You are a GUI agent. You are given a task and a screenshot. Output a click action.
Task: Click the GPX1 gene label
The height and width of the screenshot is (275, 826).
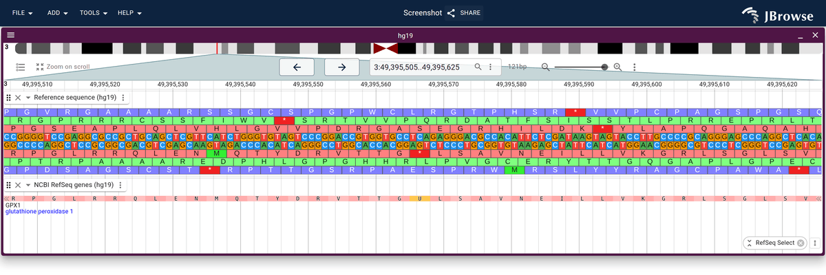point(13,205)
